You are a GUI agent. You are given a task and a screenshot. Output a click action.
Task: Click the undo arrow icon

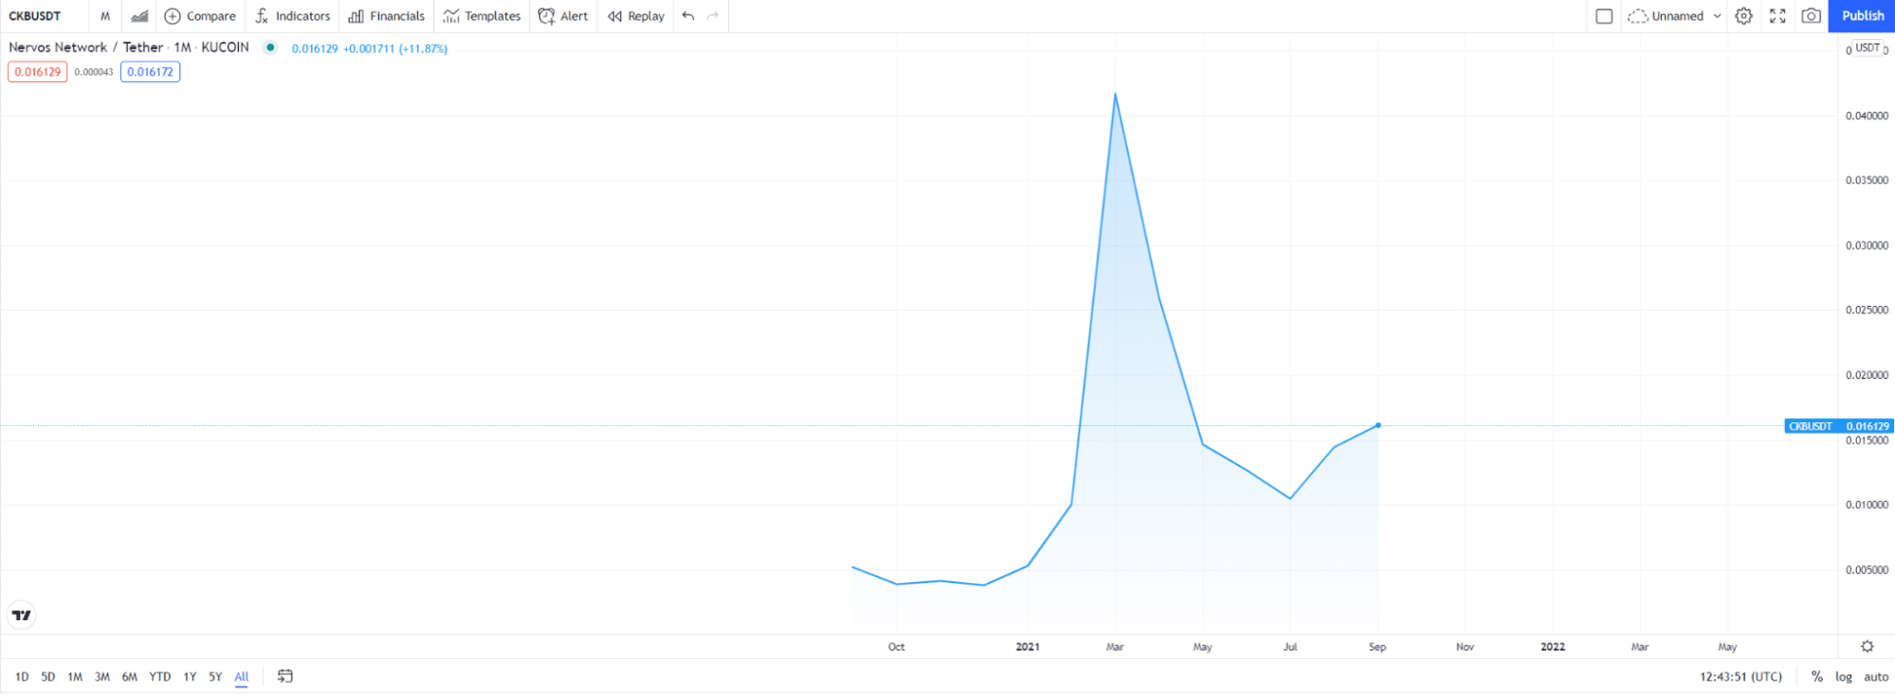[688, 16]
